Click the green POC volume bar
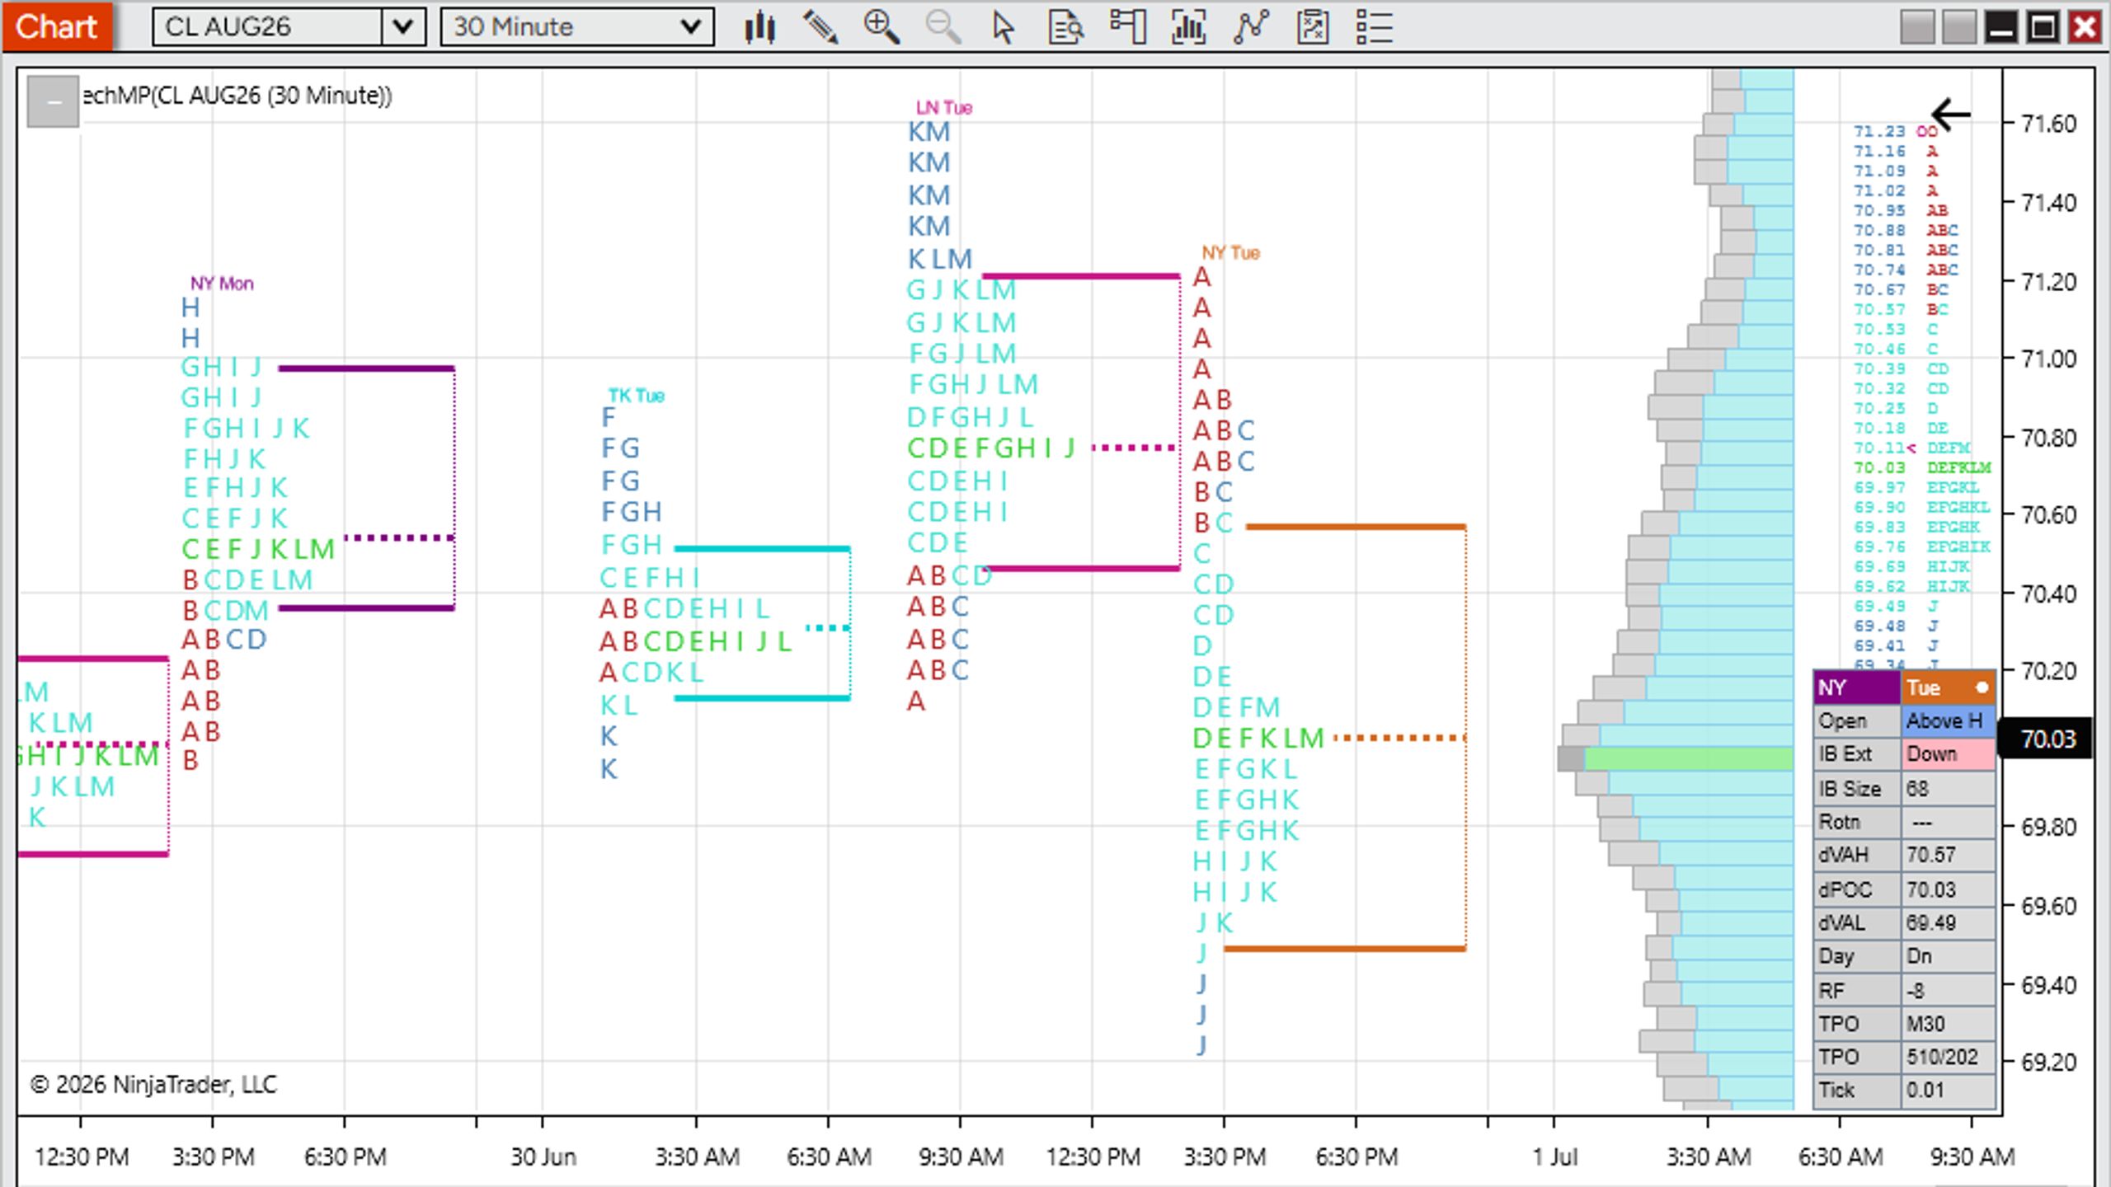Screen dimensions: 2111x1187 click(1688, 759)
